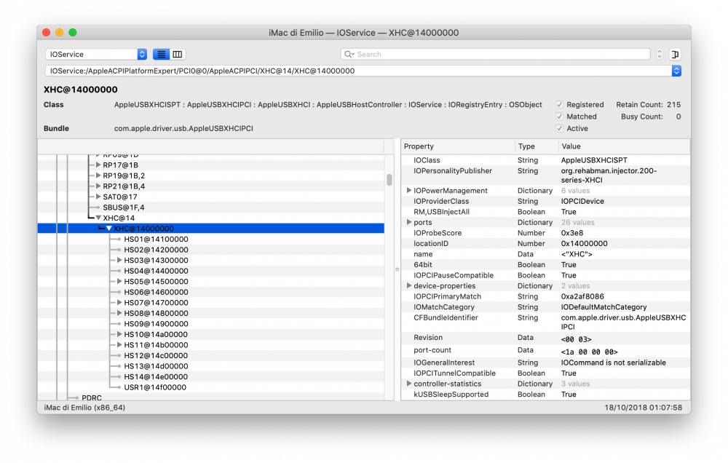This screenshot has height=463, width=728.
Task: Select the IOClass property row
Action: [x=545, y=160]
